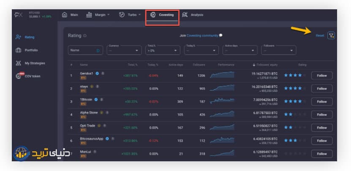The image size is (351, 171).
Task: Open COV token in the sidebar
Action: [33, 76]
